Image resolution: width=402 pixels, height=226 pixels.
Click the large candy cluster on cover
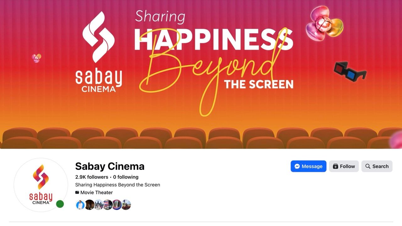coord(324,23)
